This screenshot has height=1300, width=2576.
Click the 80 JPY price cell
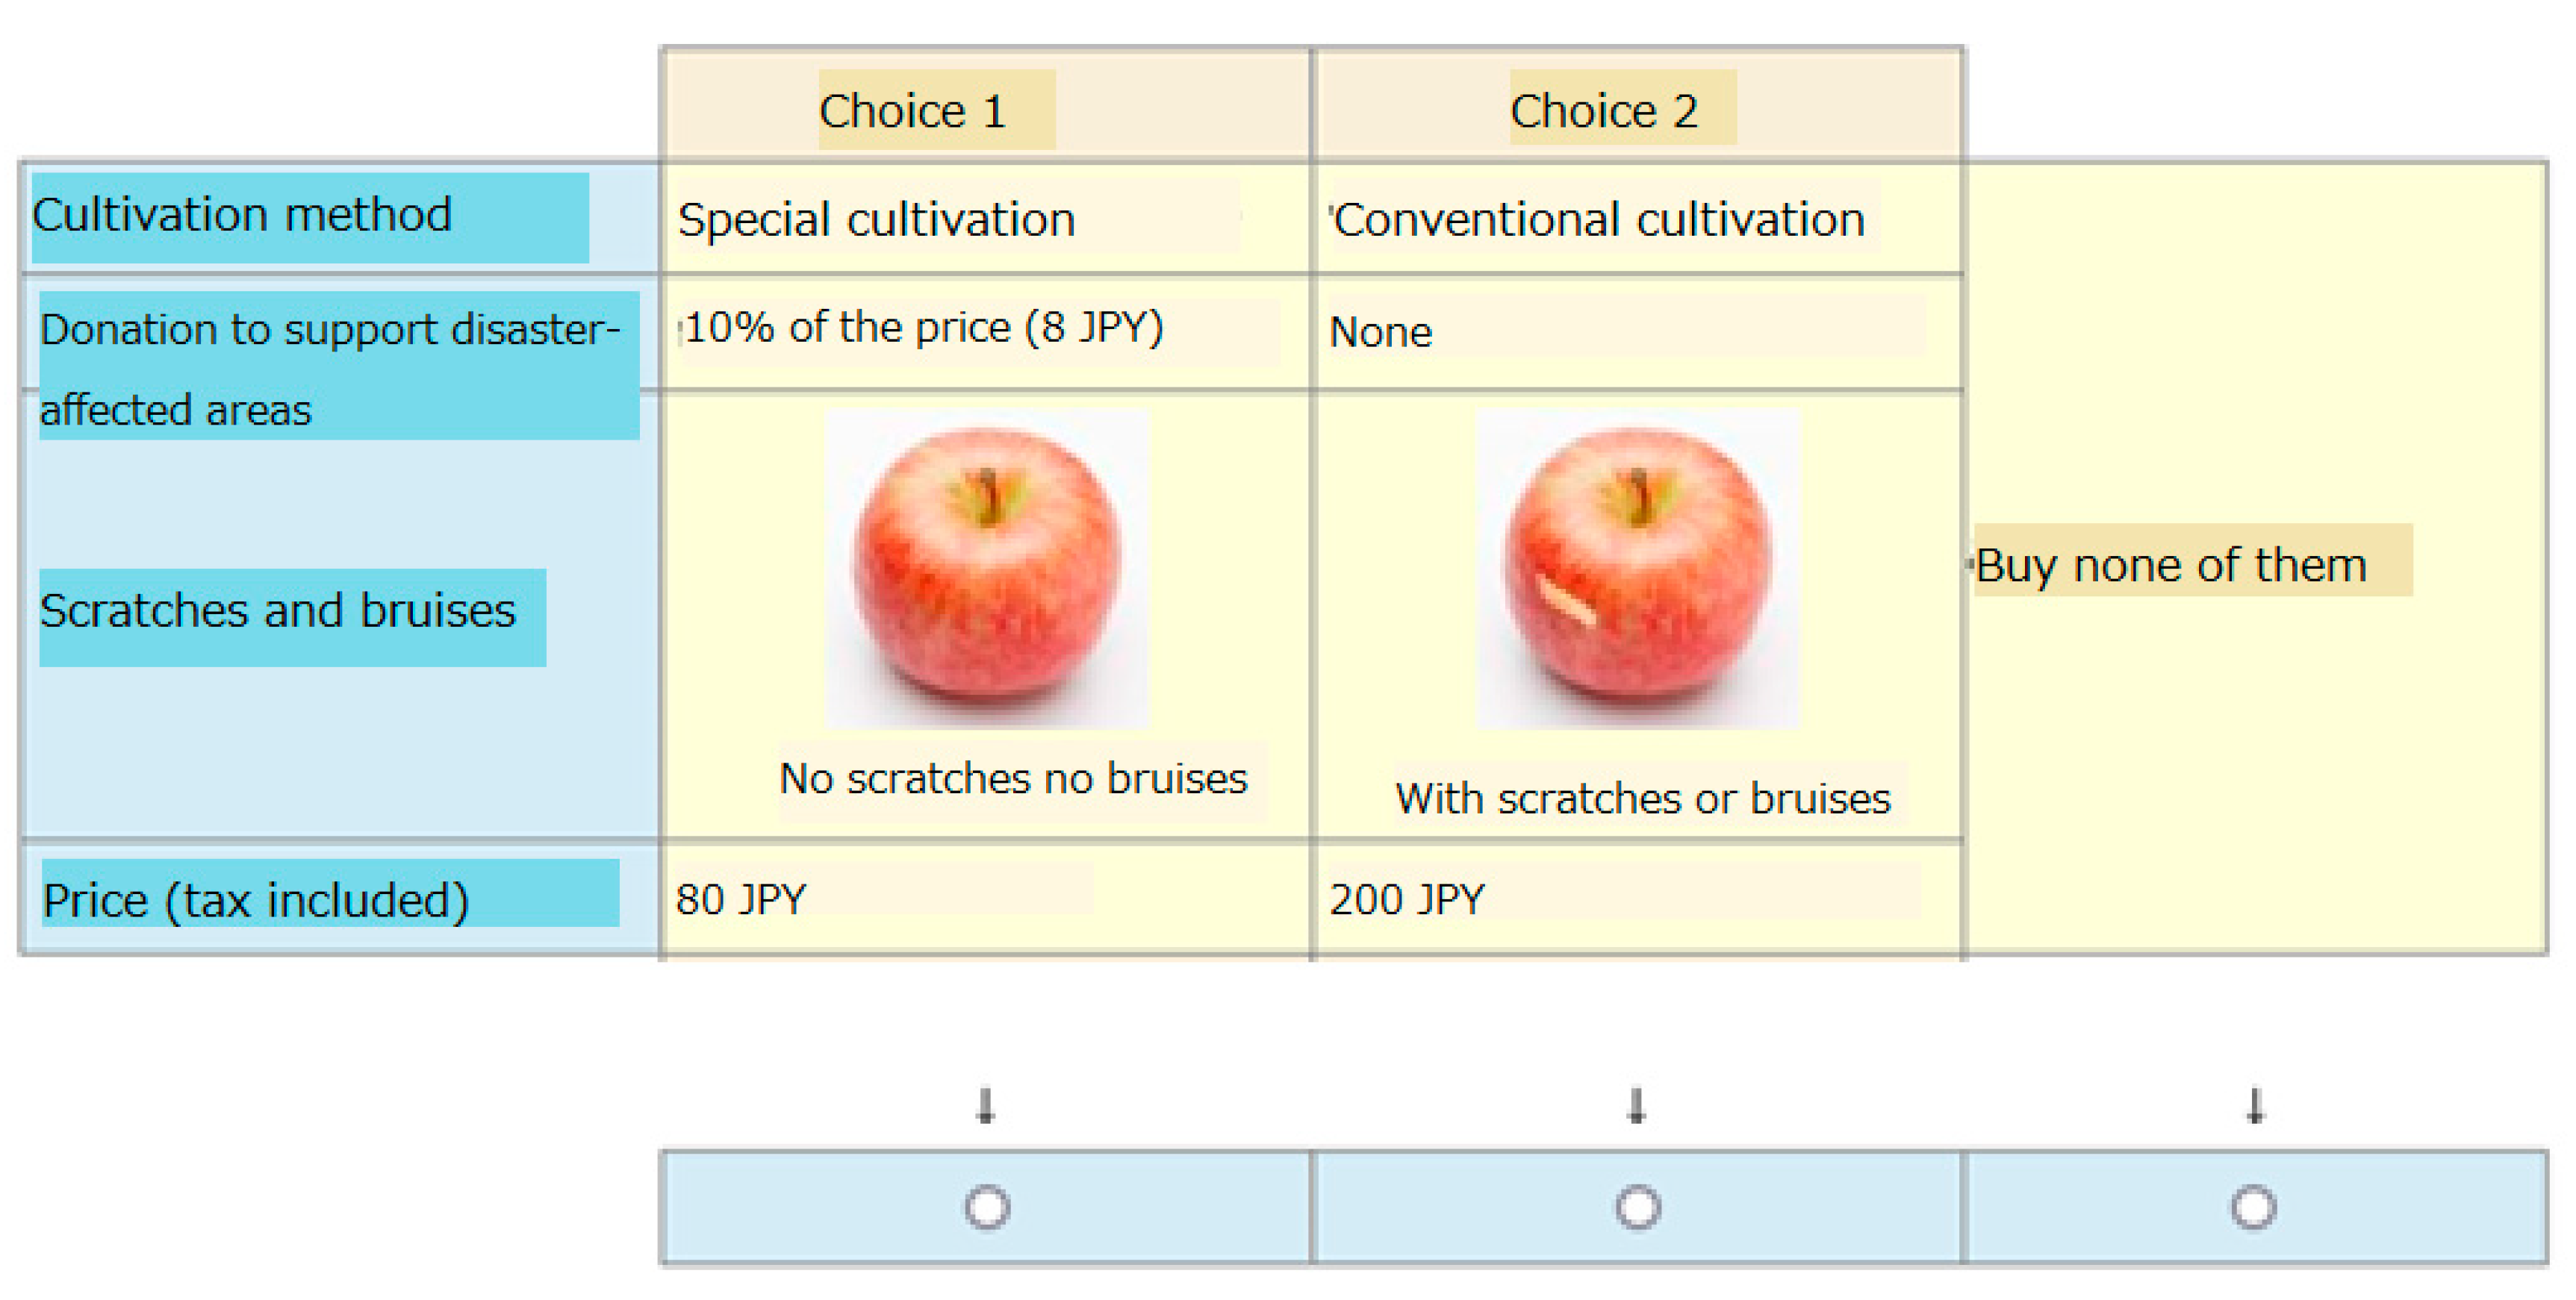point(740,899)
